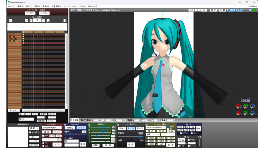Click the blue Z move axis icon
The width and height of the screenshot is (264, 148).
click(x=252, y=113)
